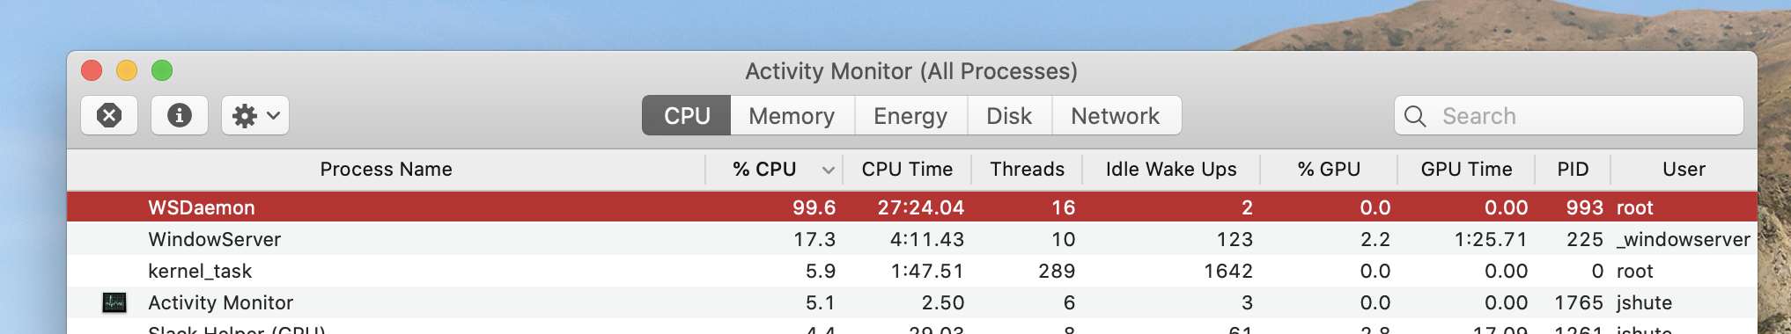
Task: Sort by the PID column header
Action: click(1573, 169)
